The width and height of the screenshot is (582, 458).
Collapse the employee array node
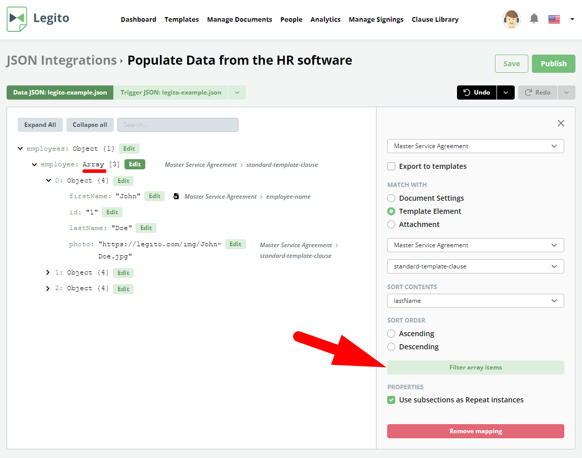point(34,164)
